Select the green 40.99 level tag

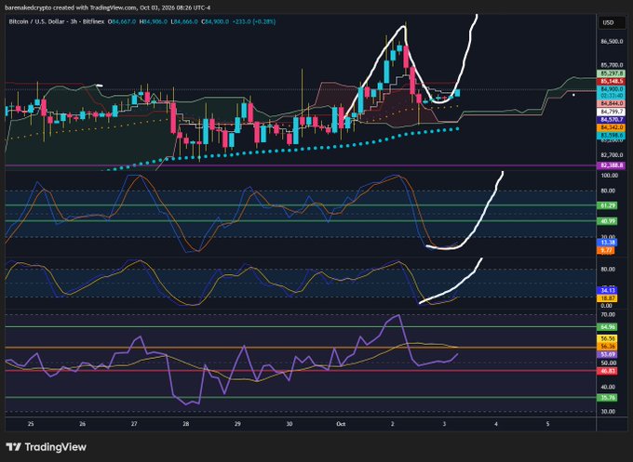[607, 221]
